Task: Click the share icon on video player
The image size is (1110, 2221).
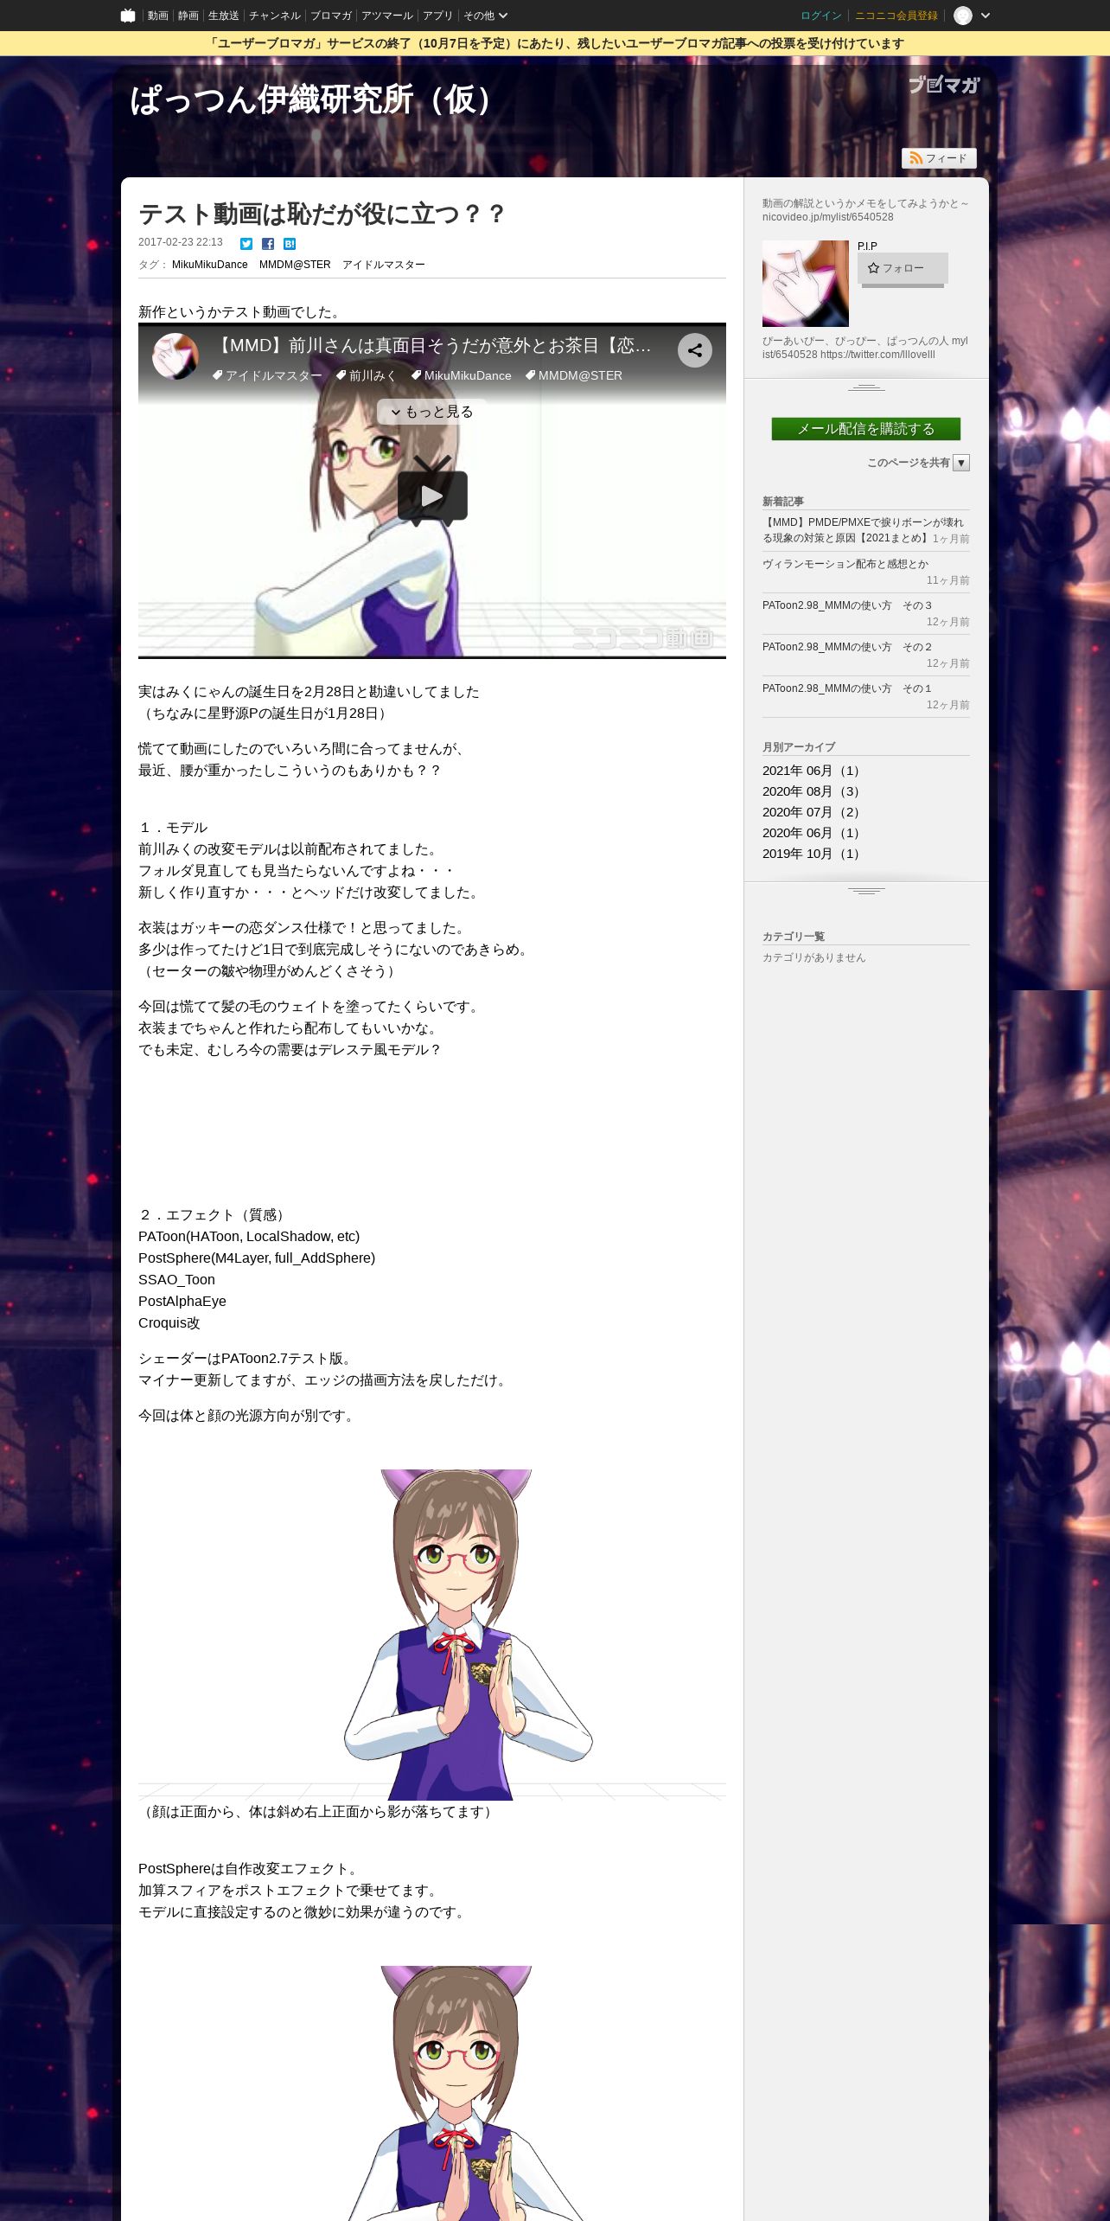Action: [x=694, y=350]
